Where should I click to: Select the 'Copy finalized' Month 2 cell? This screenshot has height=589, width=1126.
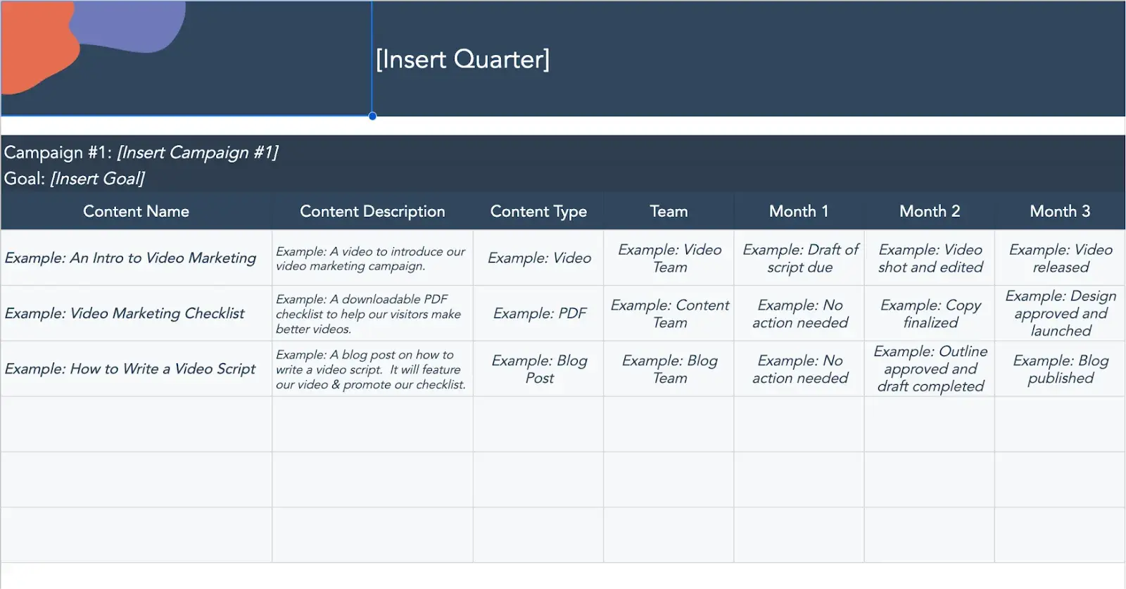point(930,313)
